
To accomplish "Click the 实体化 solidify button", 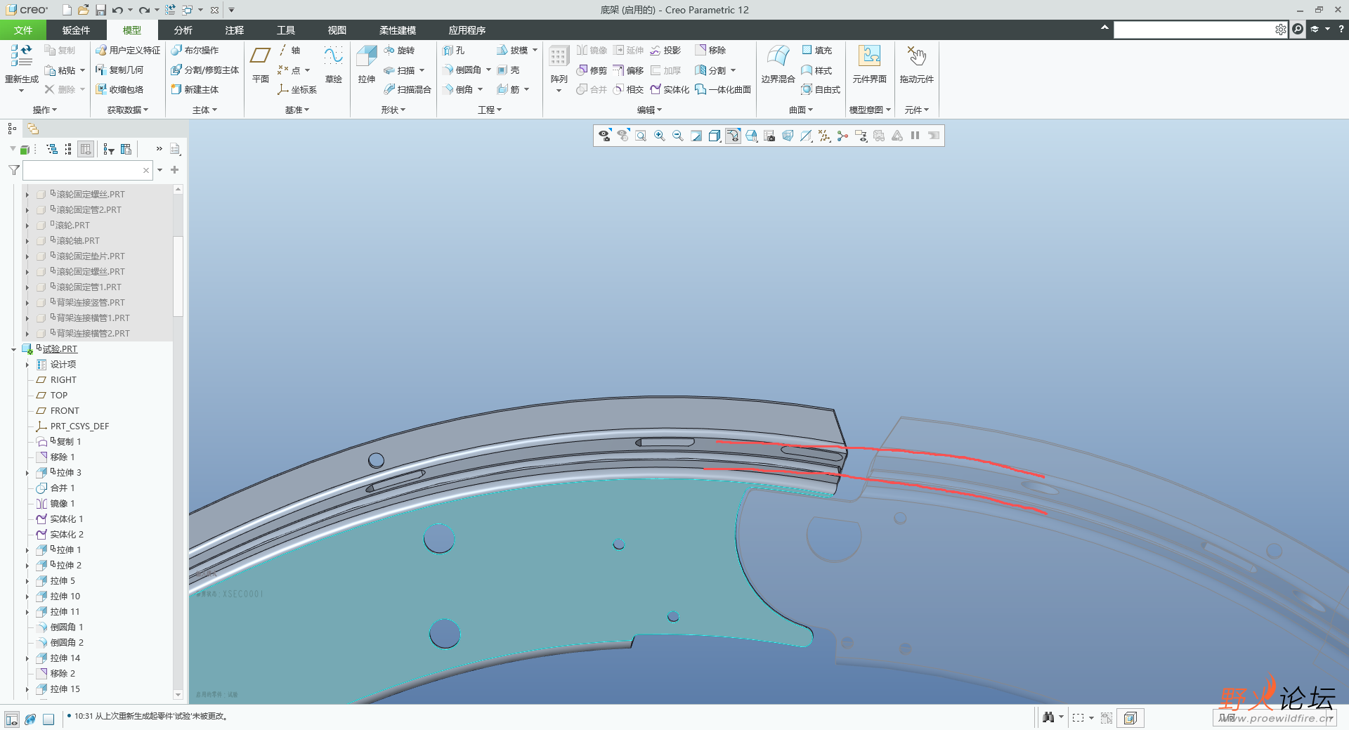I will 670,90.
